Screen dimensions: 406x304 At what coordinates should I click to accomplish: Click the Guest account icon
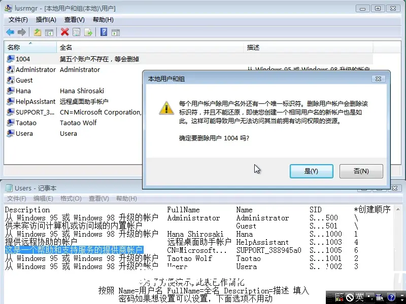pyautogui.click(x=11, y=80)
